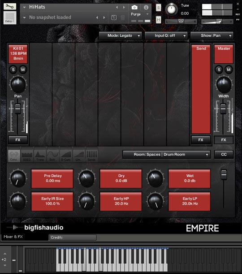Mute the Kit 01 channel

[23, 70]
